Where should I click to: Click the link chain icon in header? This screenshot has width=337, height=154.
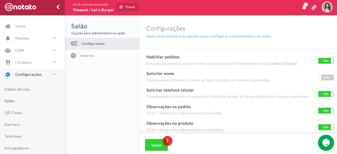(x=314, y=7)
